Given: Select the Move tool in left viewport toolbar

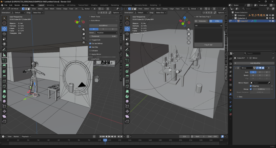Looking at the screenshot, I should click(4, 29).
